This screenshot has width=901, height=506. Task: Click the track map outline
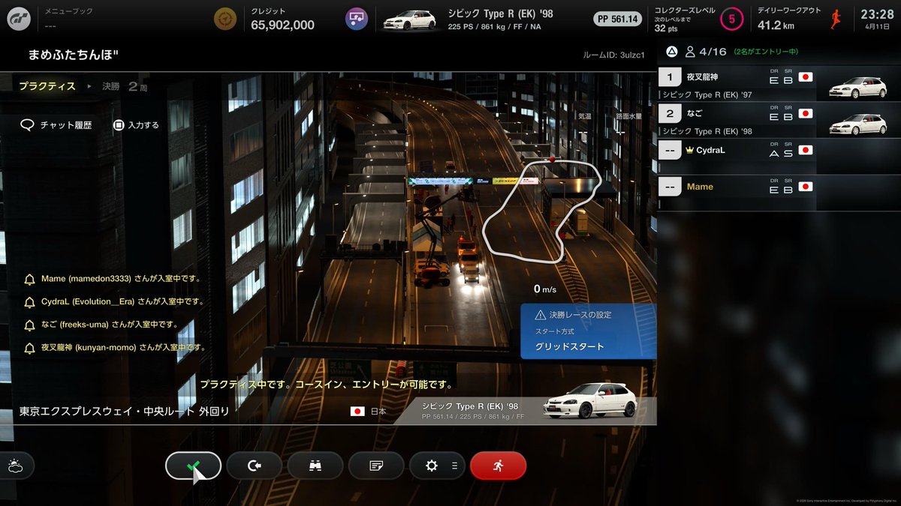coord(543,210)
